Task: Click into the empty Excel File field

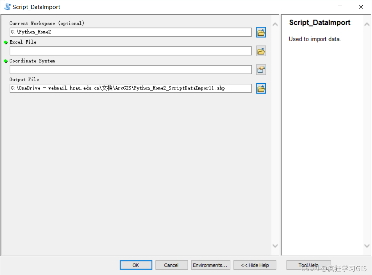Action: pyautogui.click(x=131, y=51)
